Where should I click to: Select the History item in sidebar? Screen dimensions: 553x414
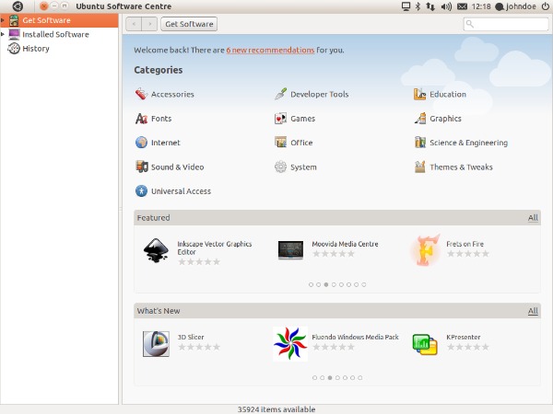pos(59,48)
